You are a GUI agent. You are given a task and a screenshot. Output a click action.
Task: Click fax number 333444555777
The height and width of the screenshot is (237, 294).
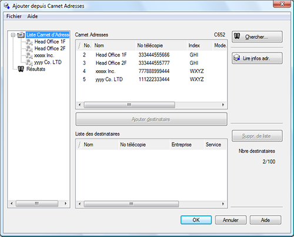coord(154,63)
